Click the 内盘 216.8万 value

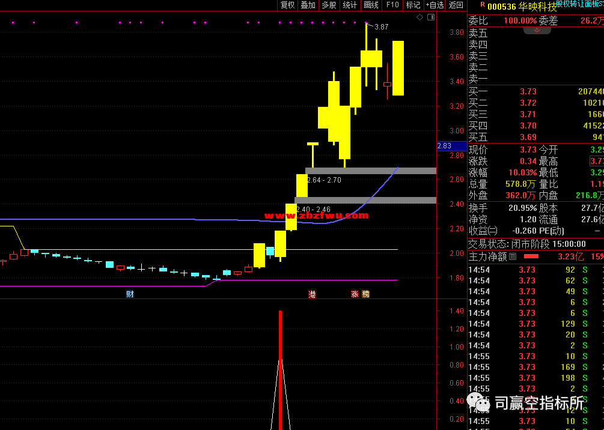[x=590, y=196]
